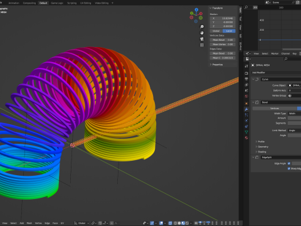Open the Render properties tab icon
The image size is (301, 226).
[246, 73]
